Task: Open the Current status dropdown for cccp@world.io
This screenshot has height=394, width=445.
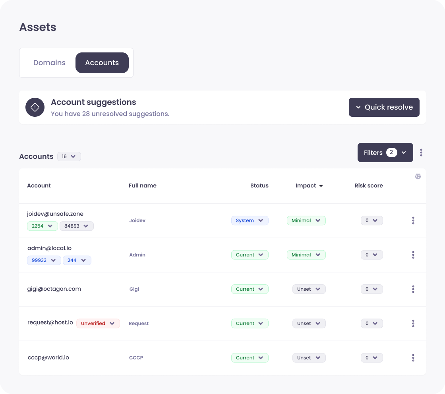Action: click(250, 358)
